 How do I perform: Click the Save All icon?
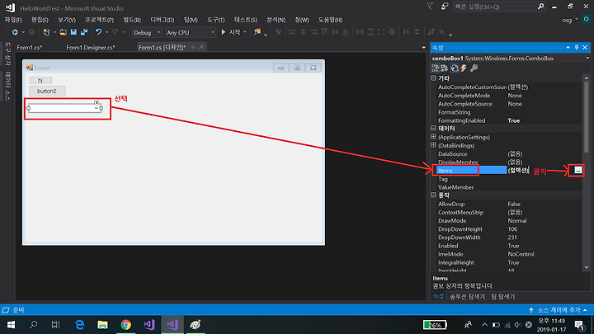tap(83, 32)
